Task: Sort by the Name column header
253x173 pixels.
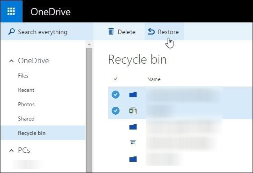Action: coord(154,79)
